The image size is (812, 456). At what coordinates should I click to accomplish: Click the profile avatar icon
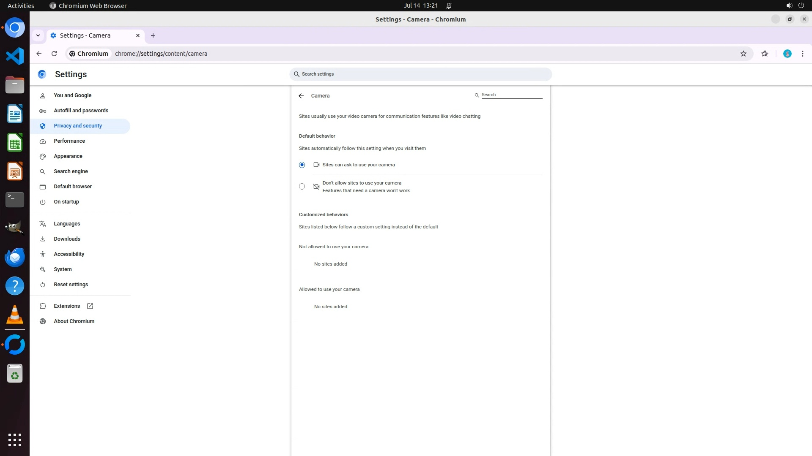tap(787, 54)
